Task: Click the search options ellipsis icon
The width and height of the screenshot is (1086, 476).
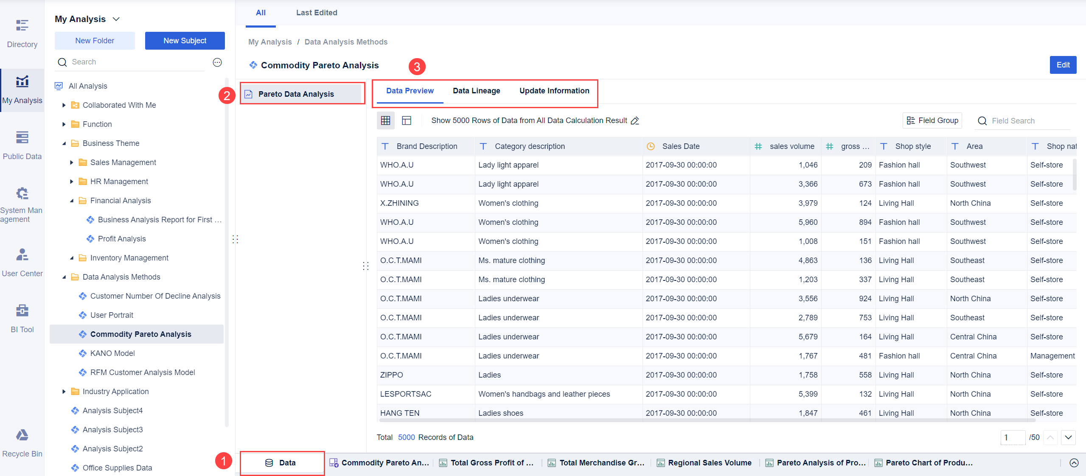Action: coord(217,62)
